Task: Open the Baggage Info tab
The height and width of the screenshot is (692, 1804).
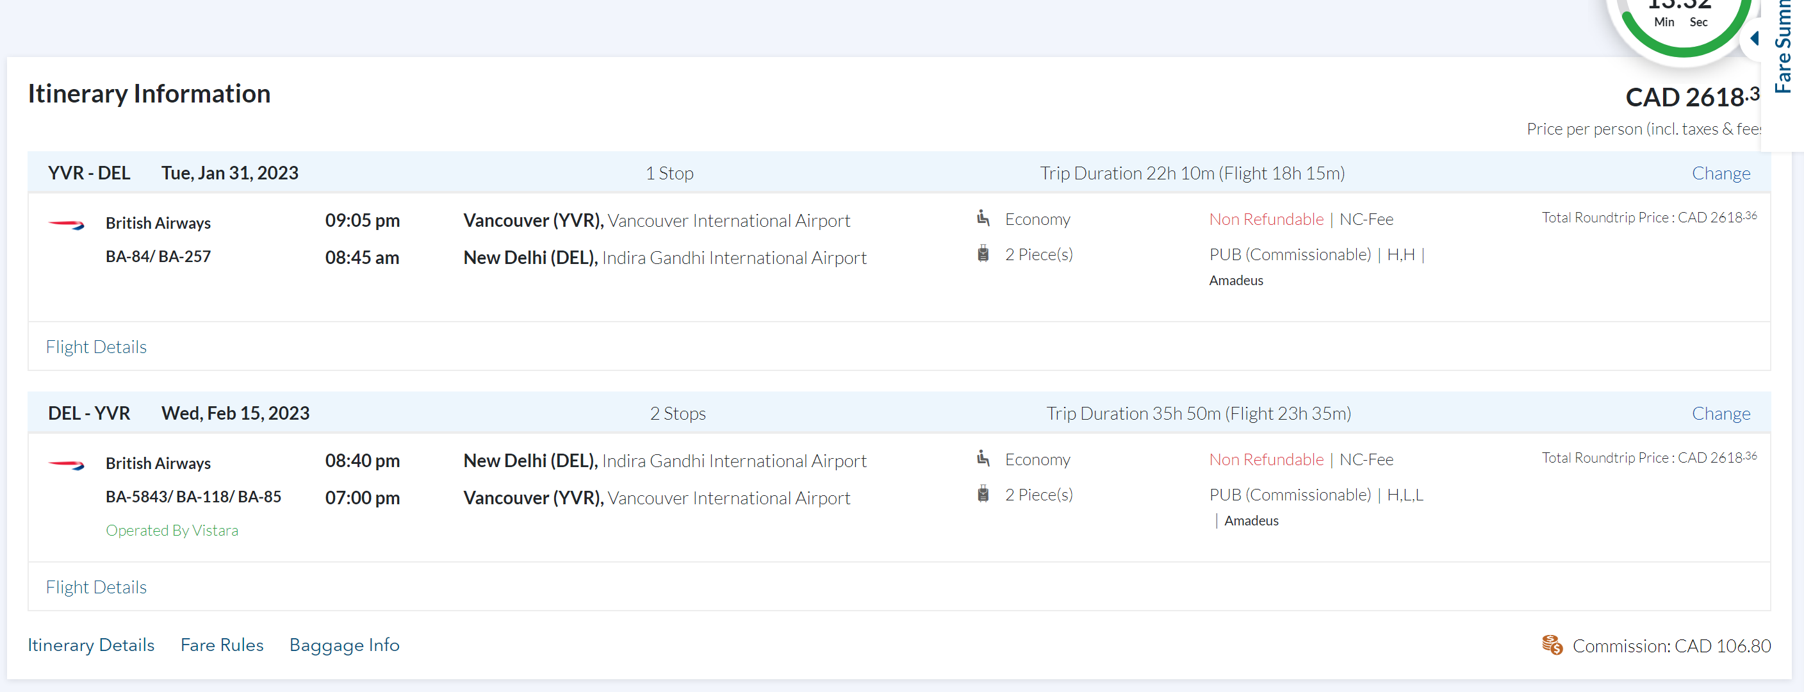Action: [x=345, y=645]
